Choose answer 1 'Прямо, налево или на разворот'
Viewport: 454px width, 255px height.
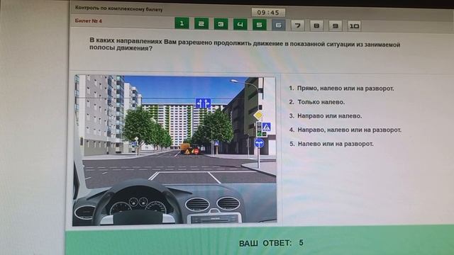coord(341,89)
